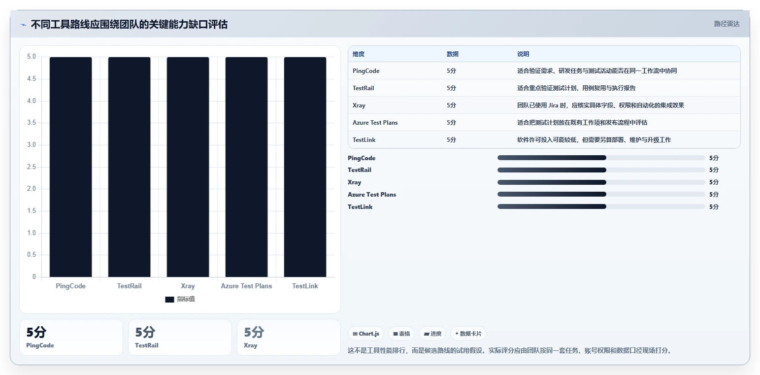Viewport: 760px width, 375px height.
Task: Click the 表格 tag chip
Action: click(401, 334)
